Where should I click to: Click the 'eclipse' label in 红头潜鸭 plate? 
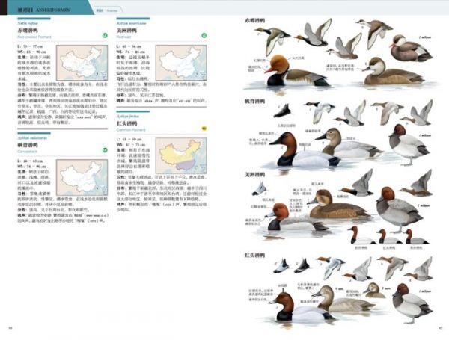click(425, 291)
